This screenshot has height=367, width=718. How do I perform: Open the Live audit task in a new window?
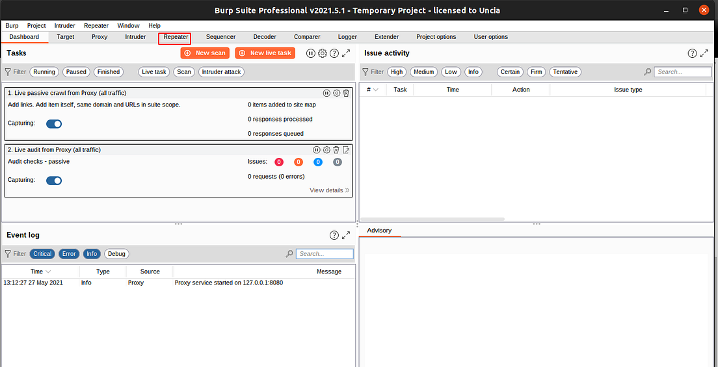(346, 149)
